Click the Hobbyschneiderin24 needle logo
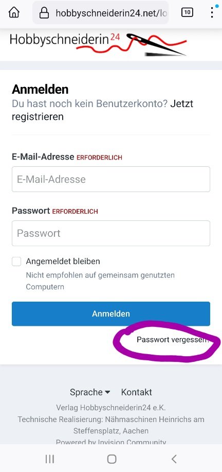222x472 pixels. point(99,45)
